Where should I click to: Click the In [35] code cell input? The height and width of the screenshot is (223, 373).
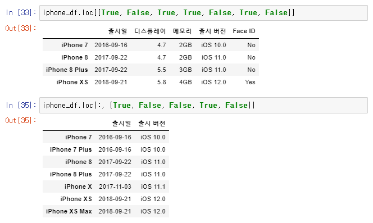pyautogui.click(x=203, y=105)
